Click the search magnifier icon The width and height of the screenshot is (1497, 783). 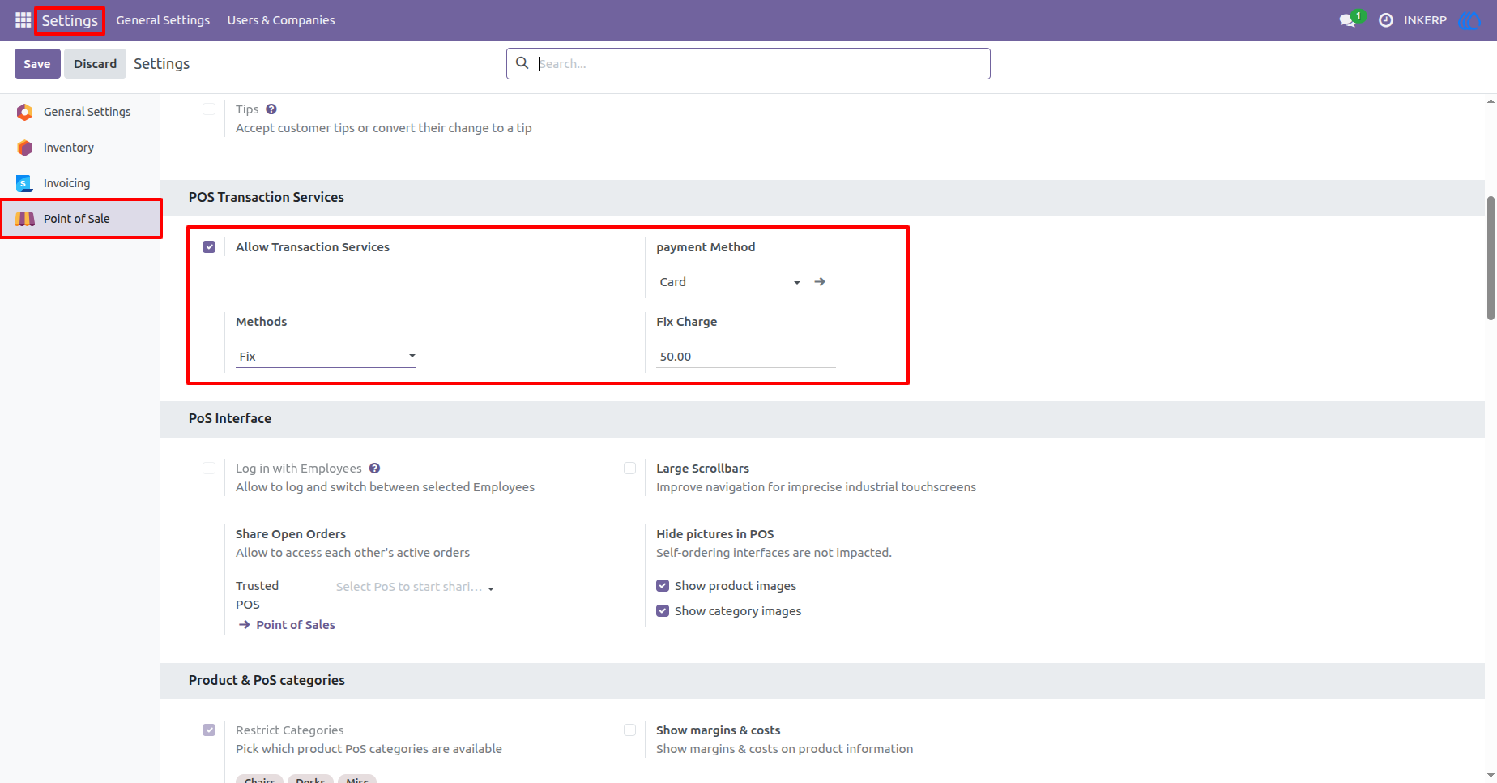[x=522, y=63]
